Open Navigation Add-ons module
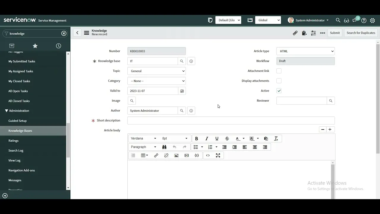This screenshot has width=380, height=214. 22,170
